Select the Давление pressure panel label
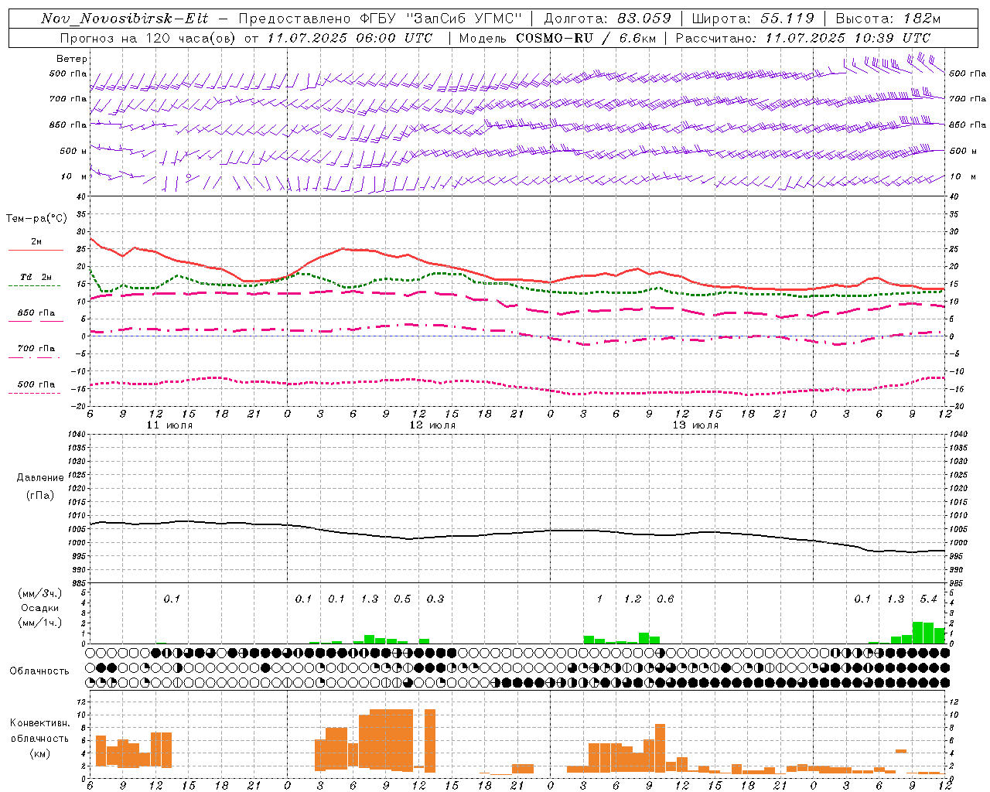 coord(41,478)
